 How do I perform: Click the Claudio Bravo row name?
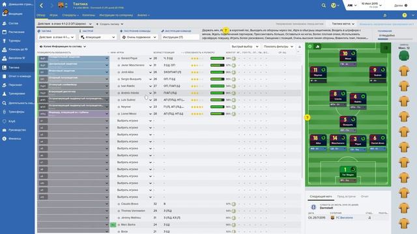(x=130, y=204)
